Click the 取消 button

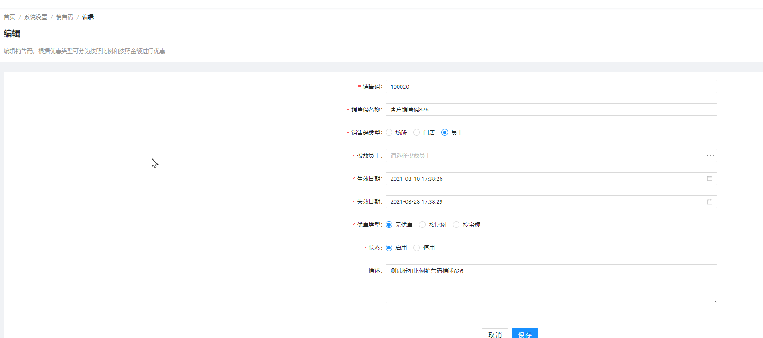495,334
